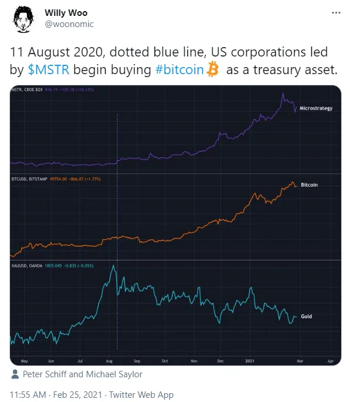Click the Bitcoin series label
Image resolution: width=350 pixels, height=402 pixels.
click(309, 185)
